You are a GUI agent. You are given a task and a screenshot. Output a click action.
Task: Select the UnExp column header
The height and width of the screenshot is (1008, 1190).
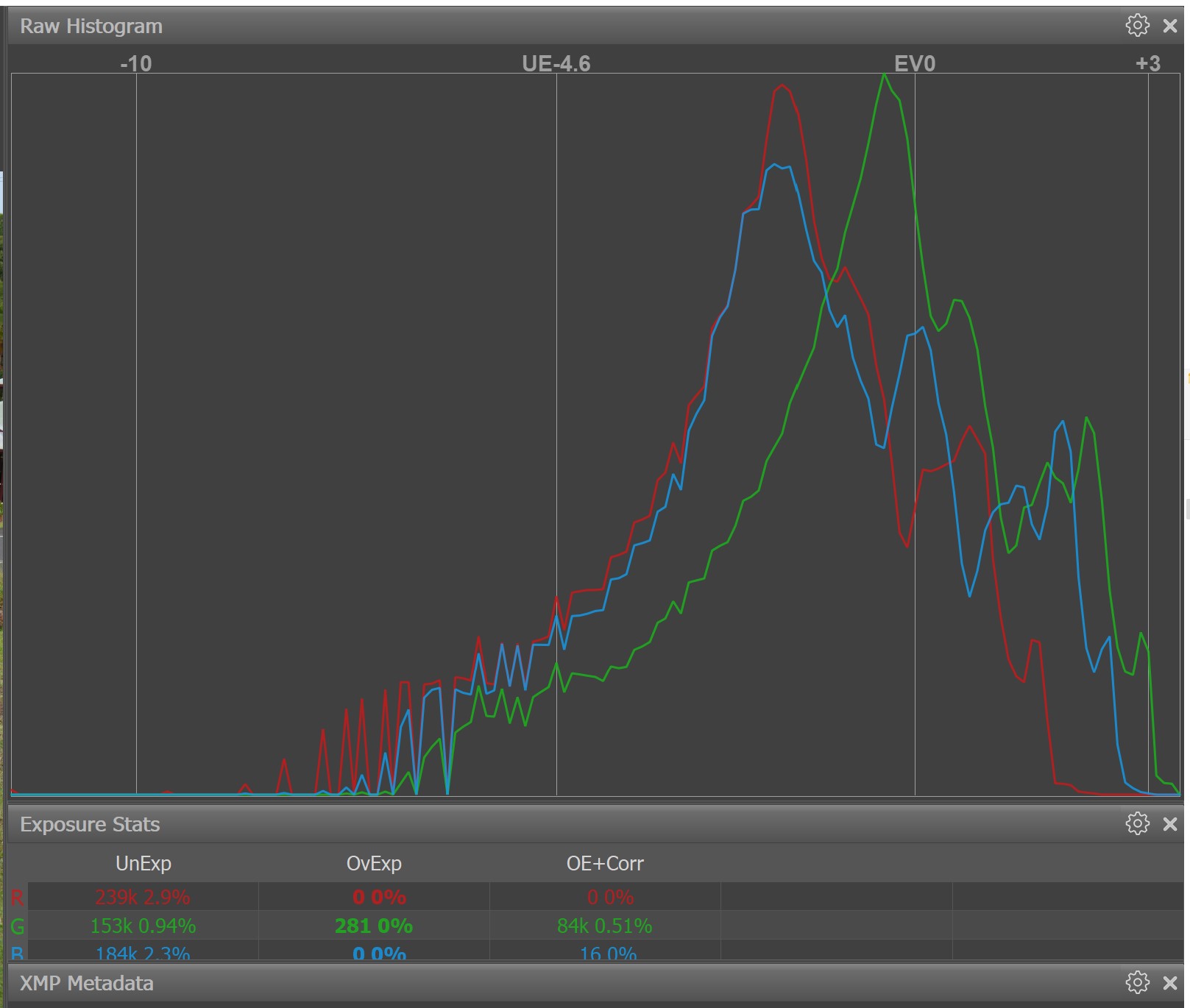point(143,863)
